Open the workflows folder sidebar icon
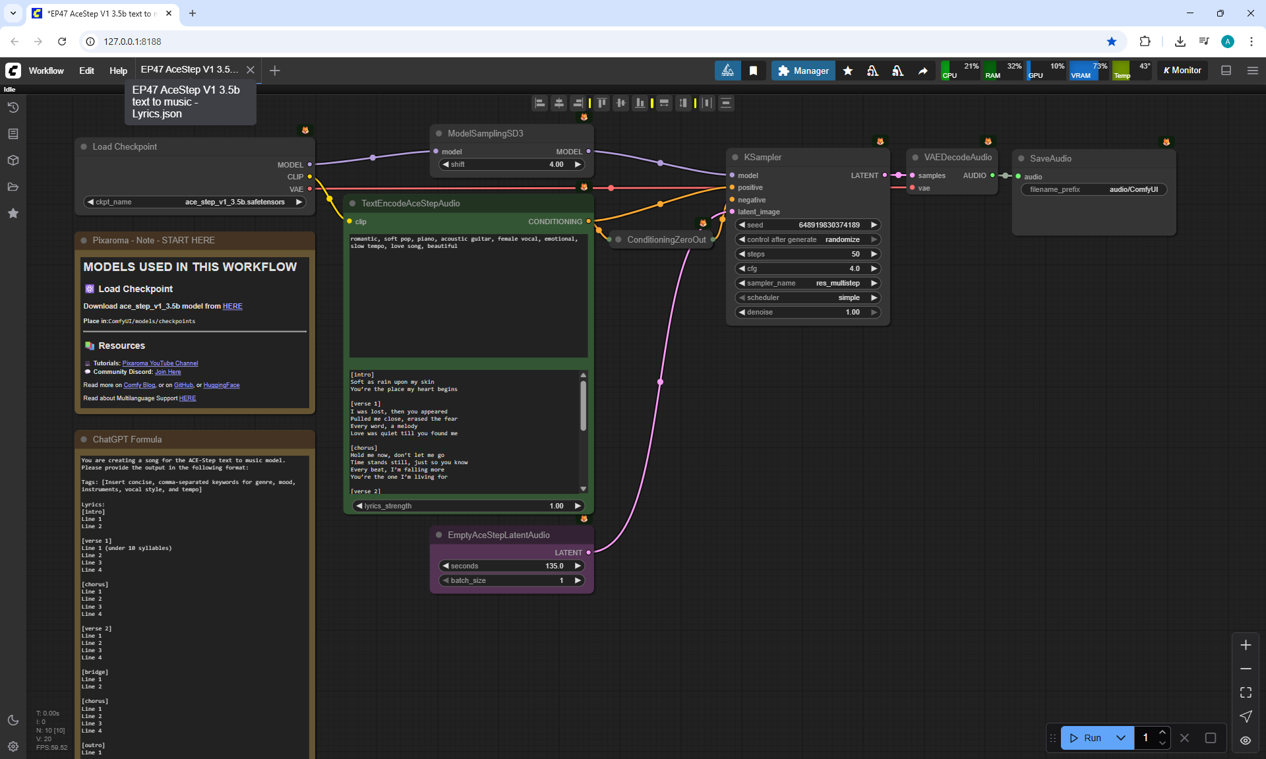This screenshot has width=1266, height=759. pyautogui.click(x=13, y=187)
